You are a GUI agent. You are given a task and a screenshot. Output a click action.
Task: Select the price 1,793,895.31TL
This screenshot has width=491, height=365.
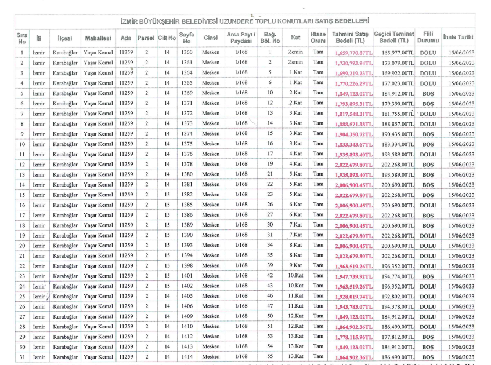(354, 104)
